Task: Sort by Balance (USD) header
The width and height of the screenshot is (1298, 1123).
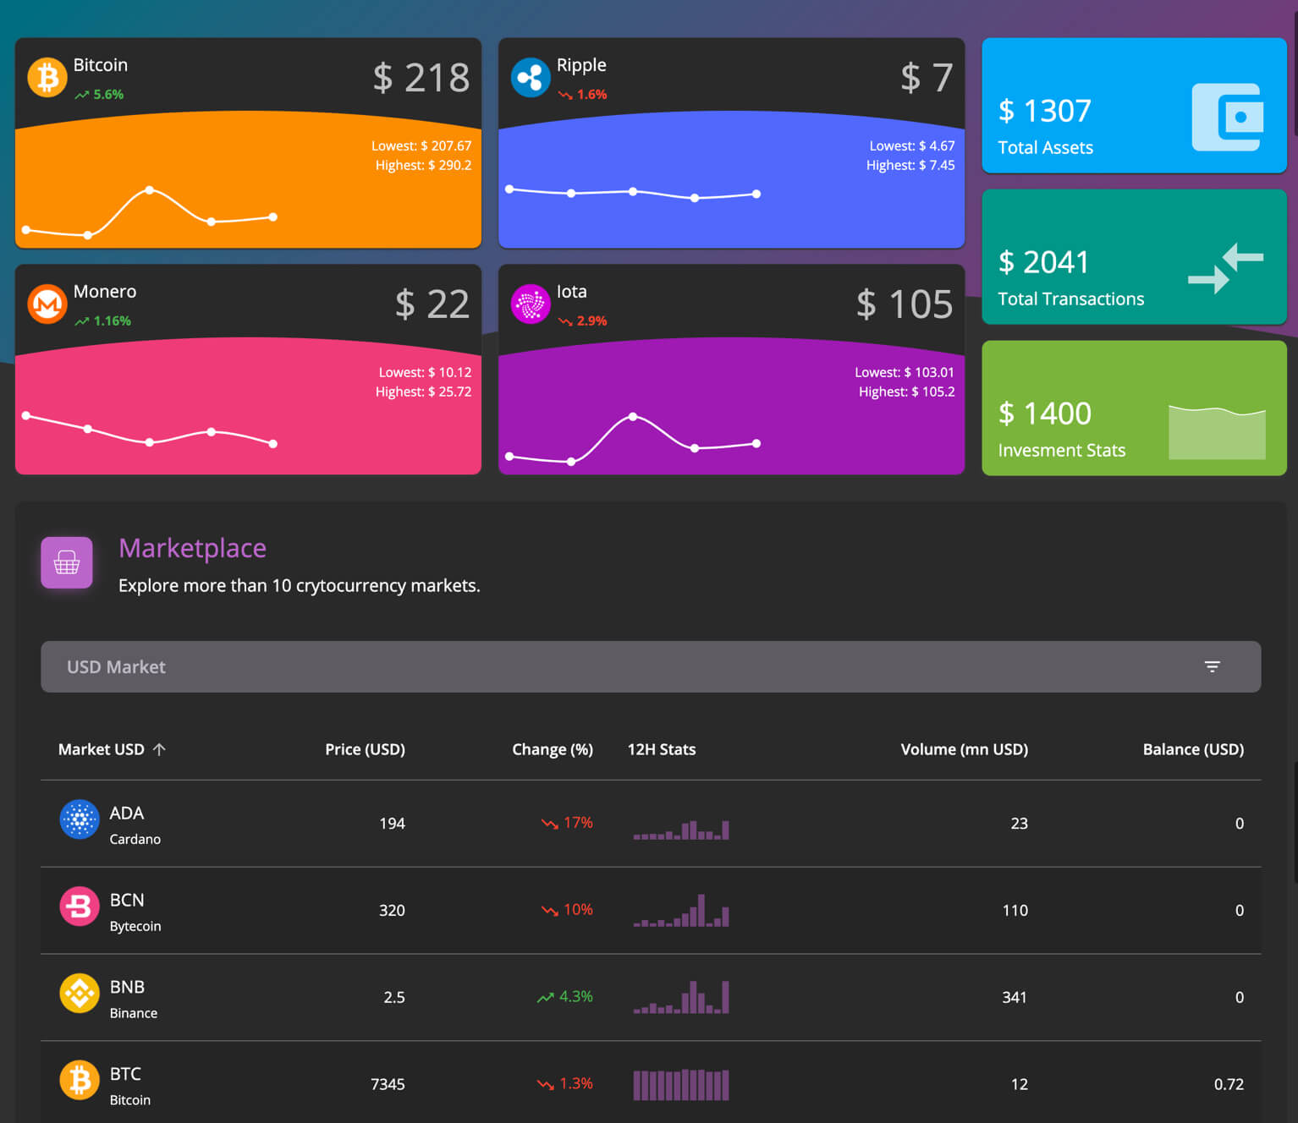Action: tap(1193, 749)
